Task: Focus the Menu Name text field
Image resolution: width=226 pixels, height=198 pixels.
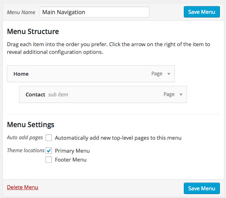Action: [95, 12]
